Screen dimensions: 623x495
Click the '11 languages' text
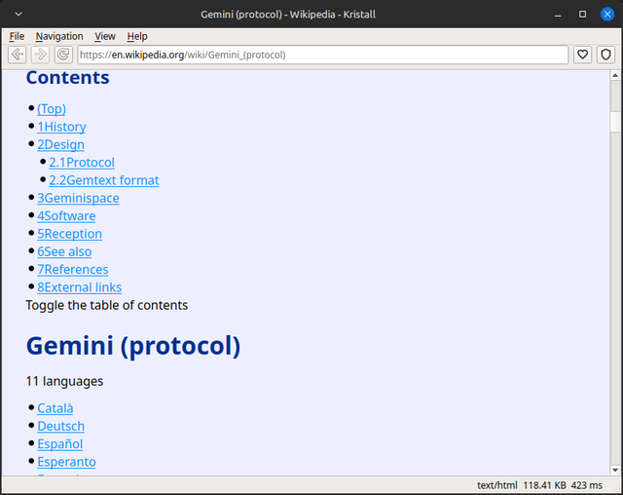64,381
